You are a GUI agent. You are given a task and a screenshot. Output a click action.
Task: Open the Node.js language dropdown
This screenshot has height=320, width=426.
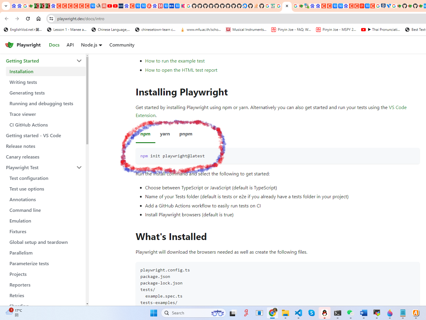coord(92,45)
